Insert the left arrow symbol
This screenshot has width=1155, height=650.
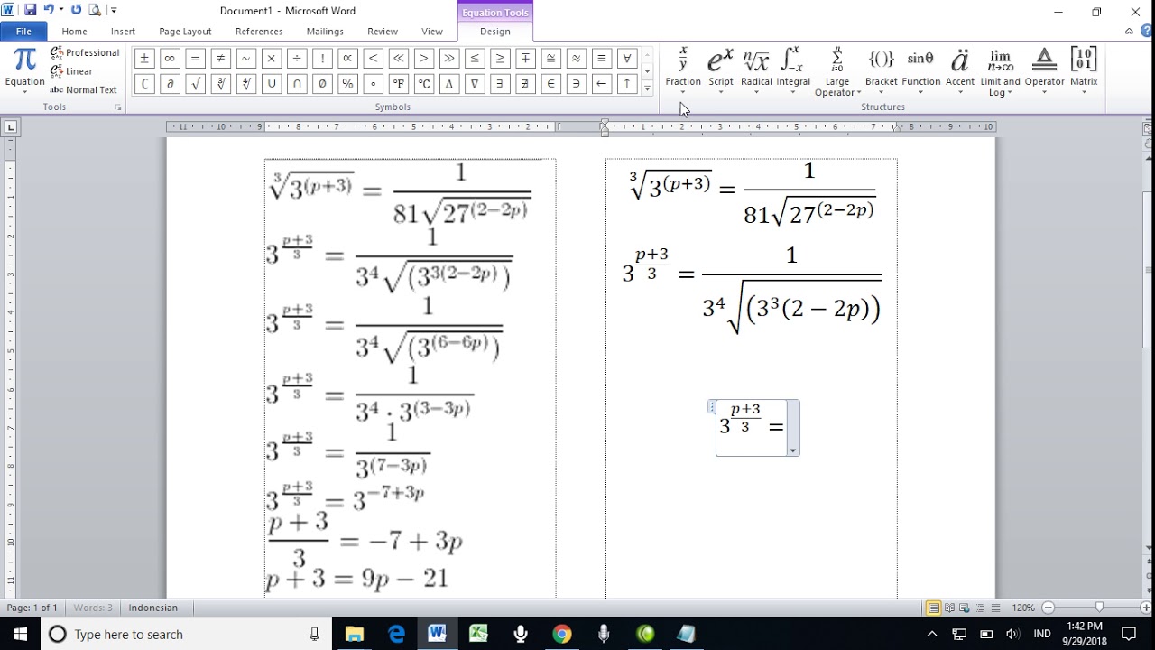[x=602, y=84]
